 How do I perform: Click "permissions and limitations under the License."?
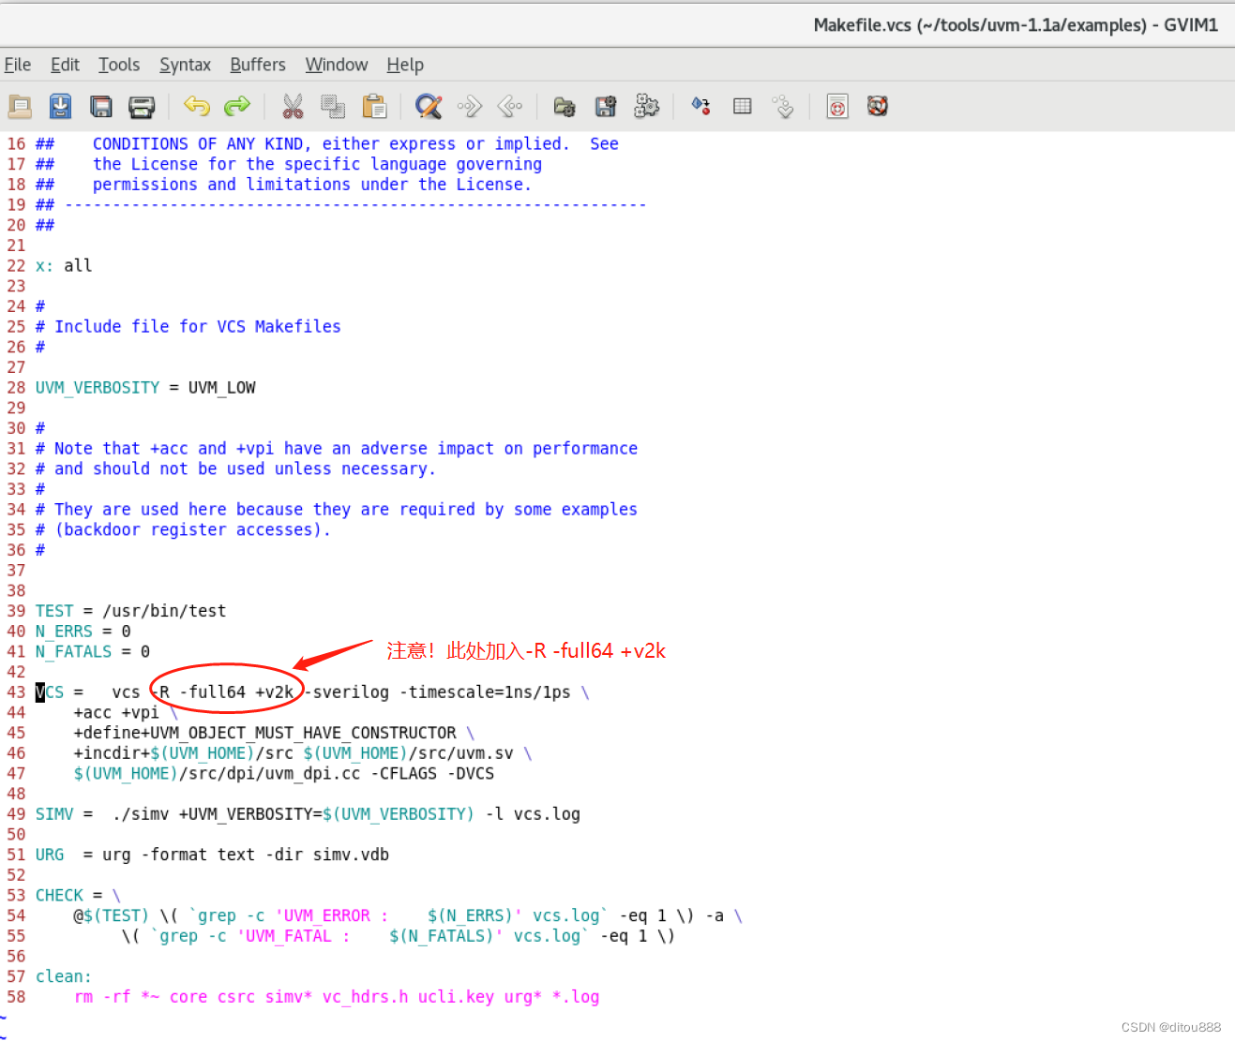coord(312,185)
